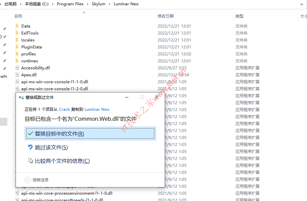The image size is (307, 201).
Task: Collapse details with 简略信息 chevron
Action: [x=28, y=180]
